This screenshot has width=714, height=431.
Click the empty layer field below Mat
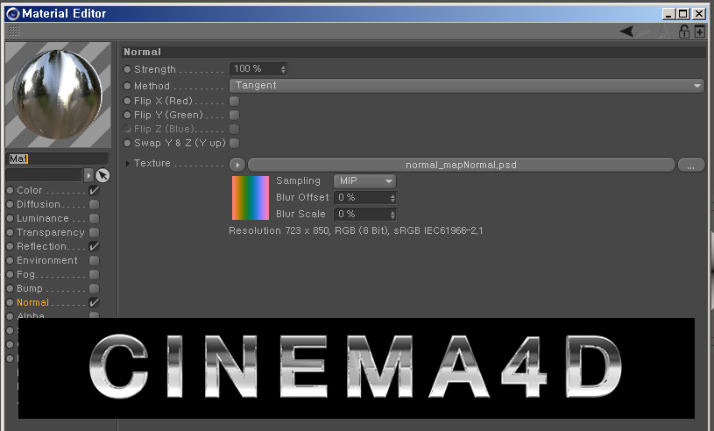(44, 175)
